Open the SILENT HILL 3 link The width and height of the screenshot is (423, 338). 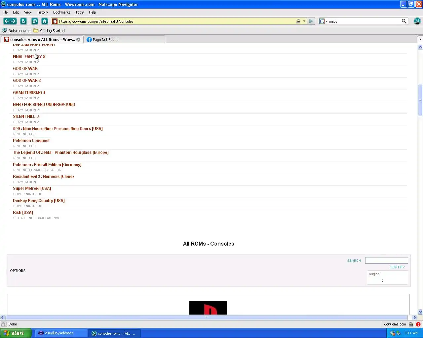pos(26,117)
